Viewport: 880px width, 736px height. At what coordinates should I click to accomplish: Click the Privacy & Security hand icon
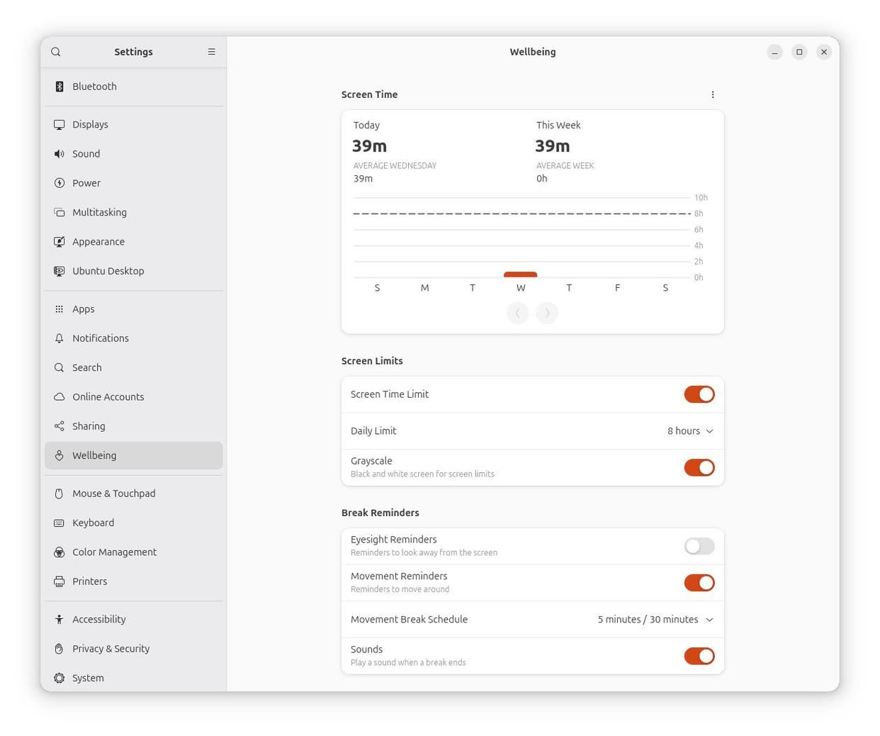[x=60, y=649]
